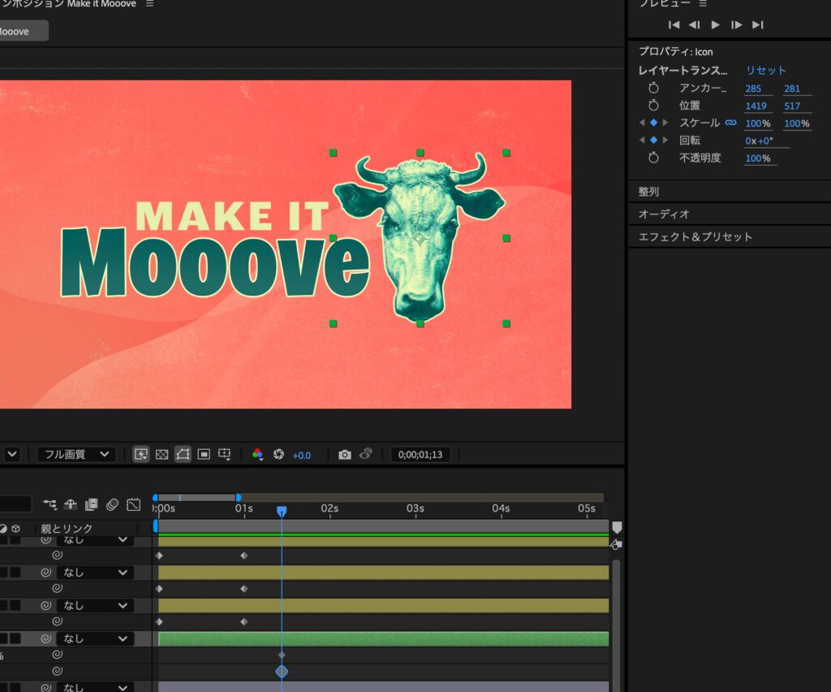Expand the エフェクト＆プリセット panel
831x692 pixels.
click(695, 237)
